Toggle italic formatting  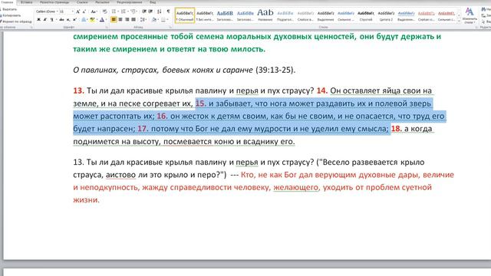45,20
